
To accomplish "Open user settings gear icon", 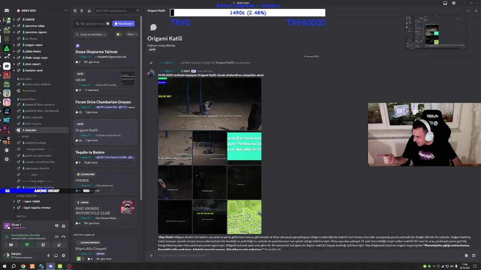I will coord(64,255).
